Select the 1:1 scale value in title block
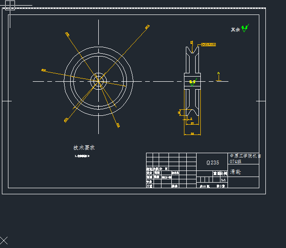 [x=223, y=180]
